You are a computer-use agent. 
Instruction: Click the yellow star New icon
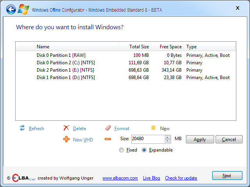point(154,128)
